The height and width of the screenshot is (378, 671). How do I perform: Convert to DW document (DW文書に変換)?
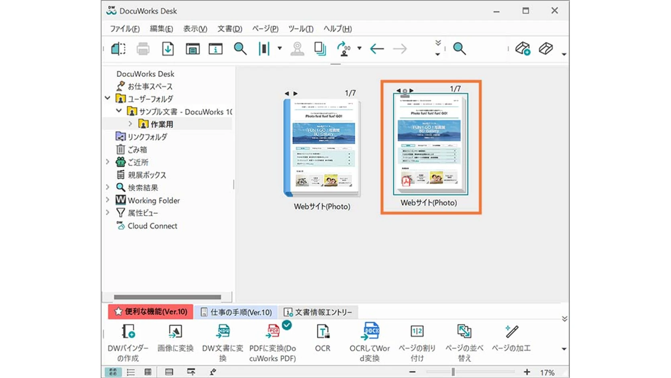(x=223, y=343)
